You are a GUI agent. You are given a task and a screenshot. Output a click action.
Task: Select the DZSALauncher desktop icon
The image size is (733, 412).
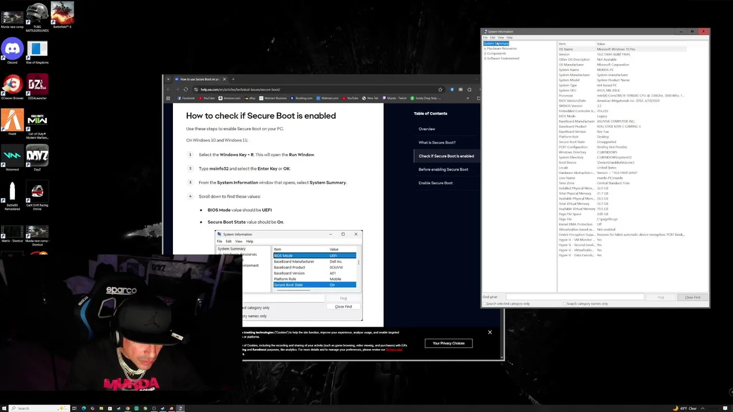(37, 86)
